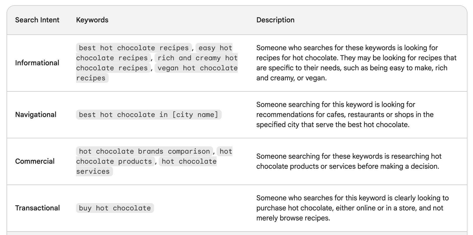Image resolution: width=473 pixels, height=235 pixels.
Task: Click the Keywords column header
Action: (92, 20)
